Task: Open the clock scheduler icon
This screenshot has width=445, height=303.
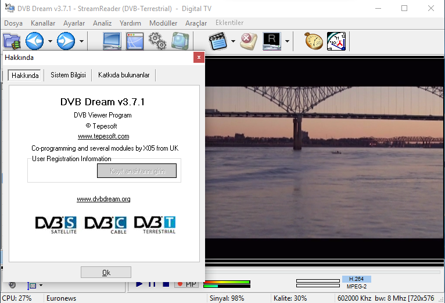Action: pos(336,41)
